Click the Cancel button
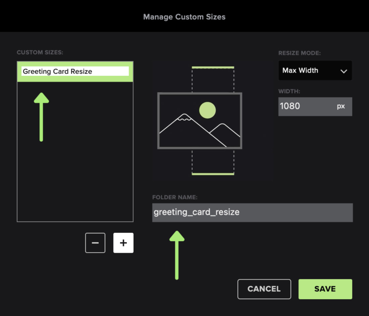Viewport: 369px width, 316px height. (x=264, y=289)
